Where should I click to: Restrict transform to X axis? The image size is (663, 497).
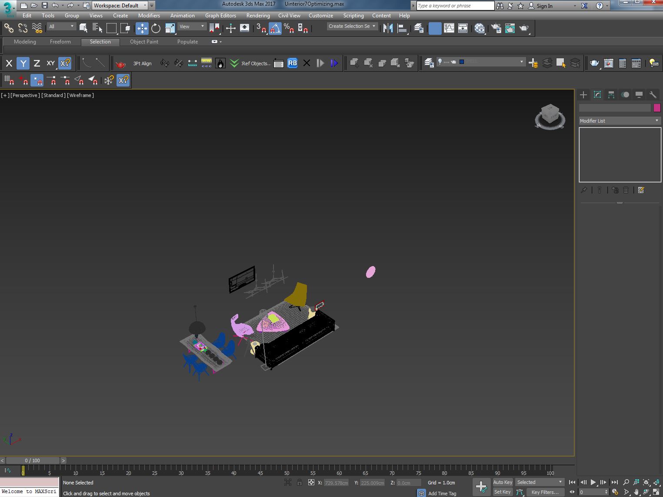(x=9, y=63)
